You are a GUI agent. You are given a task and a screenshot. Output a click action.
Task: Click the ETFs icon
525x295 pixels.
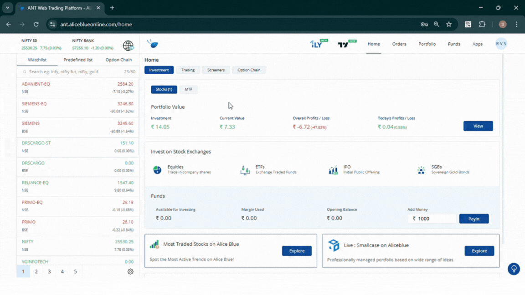245,170
